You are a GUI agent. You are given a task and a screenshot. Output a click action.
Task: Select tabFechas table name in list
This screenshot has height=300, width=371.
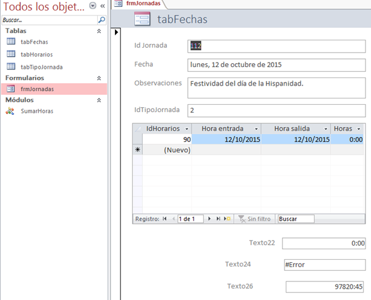point(34,42)
